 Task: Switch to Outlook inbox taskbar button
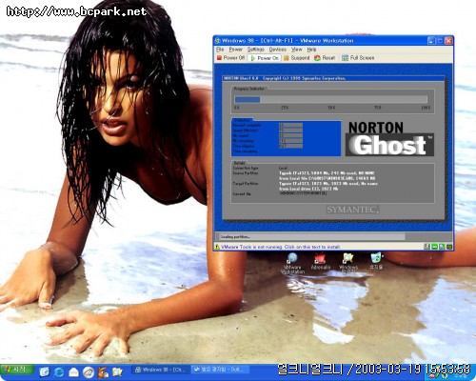coord(220,370)
